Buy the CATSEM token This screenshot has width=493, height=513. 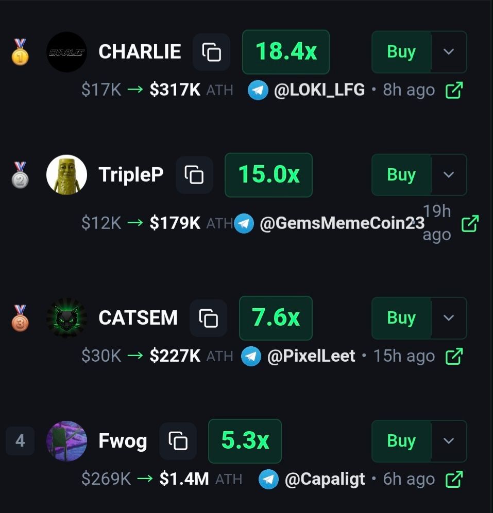402,317
